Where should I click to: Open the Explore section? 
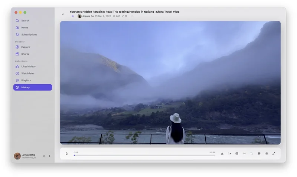[x=33, y=47]
